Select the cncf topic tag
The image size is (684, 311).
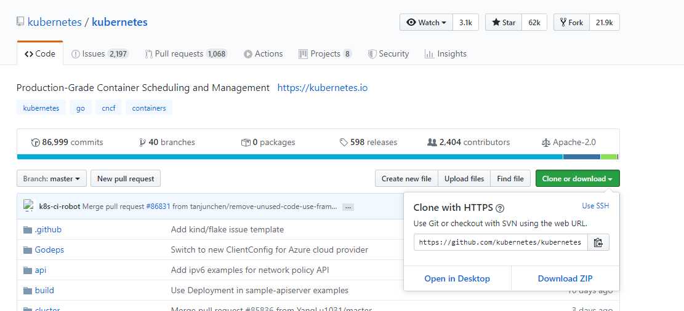[108, 108]
